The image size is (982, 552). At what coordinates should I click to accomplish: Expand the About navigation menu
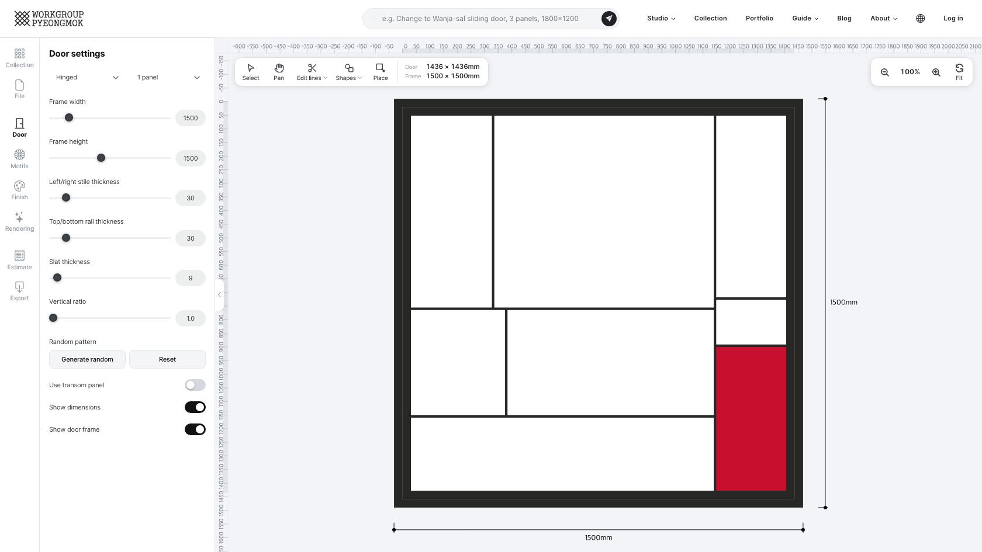click(x=884, y=18)
